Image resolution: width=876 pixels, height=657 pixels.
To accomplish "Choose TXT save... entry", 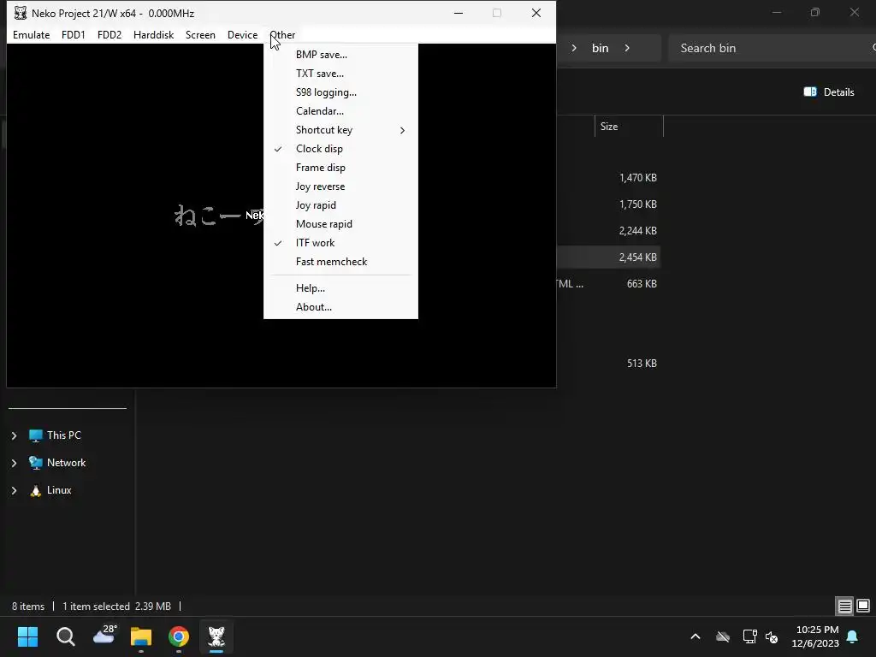I will point(340,74).
